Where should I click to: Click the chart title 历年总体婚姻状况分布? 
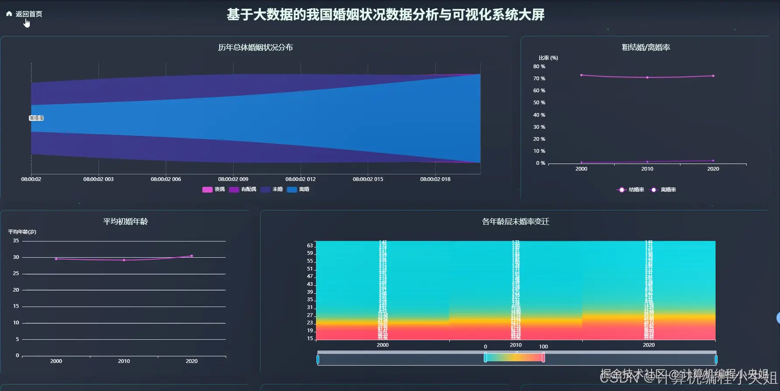(256, 47)
